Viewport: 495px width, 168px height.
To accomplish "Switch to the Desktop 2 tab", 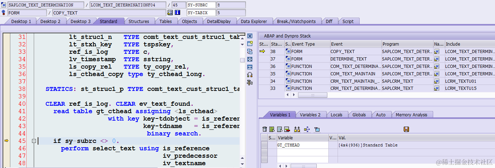I will (50, 21).
